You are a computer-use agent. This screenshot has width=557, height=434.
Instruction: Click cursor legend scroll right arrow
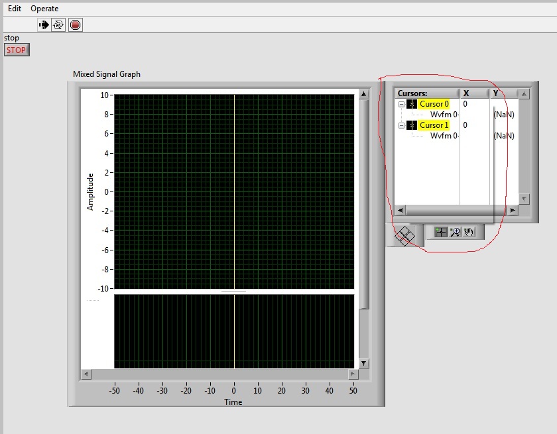pyautogui.click(x=513, y=210)
